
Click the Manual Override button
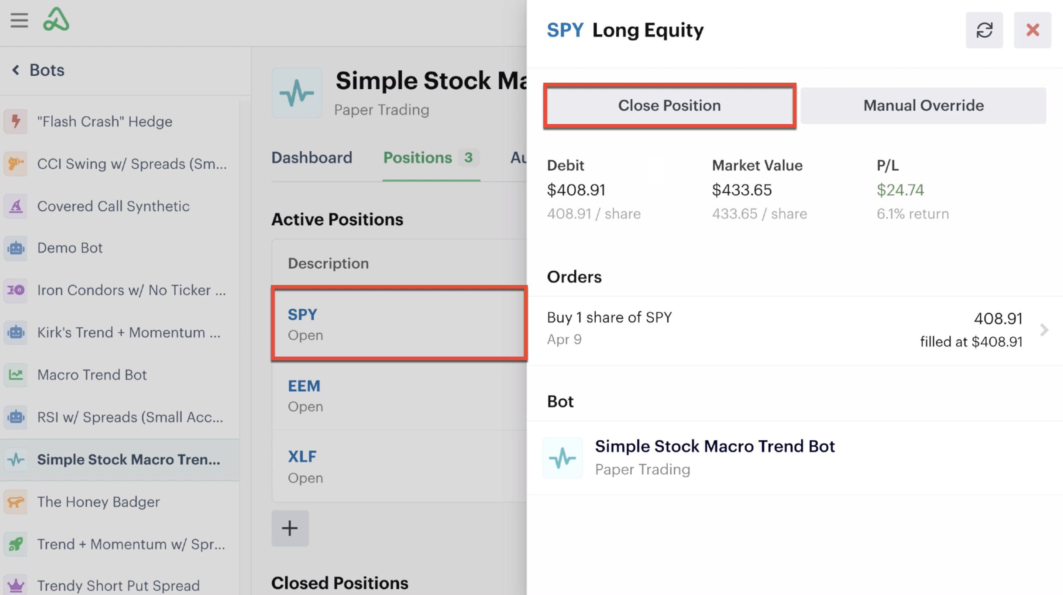coord(923,106)
